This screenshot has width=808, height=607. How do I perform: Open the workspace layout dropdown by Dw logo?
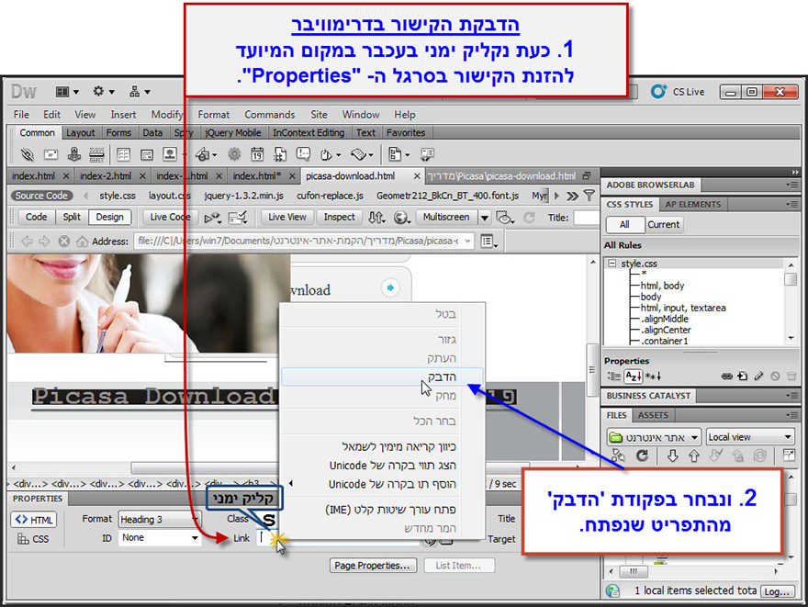click(68, 92)
